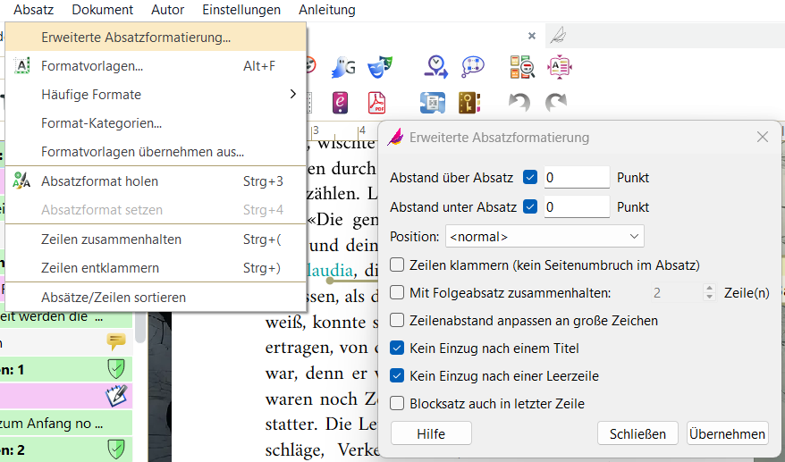Open the theater masks tool
The width and height of the screenshot is (785, 462).
380,66
